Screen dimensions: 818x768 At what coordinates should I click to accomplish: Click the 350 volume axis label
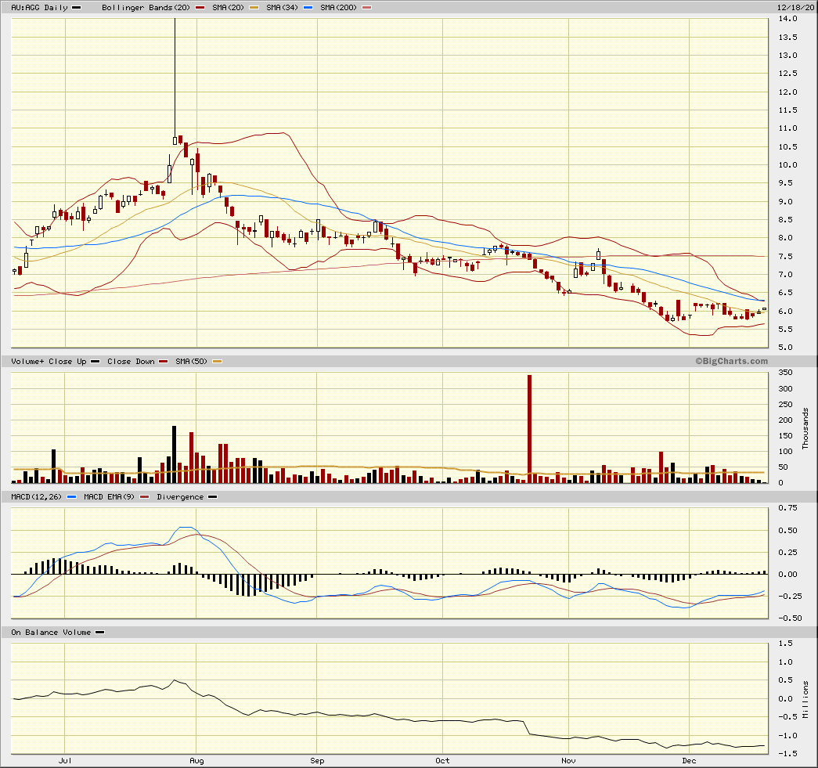coord(785,373)
